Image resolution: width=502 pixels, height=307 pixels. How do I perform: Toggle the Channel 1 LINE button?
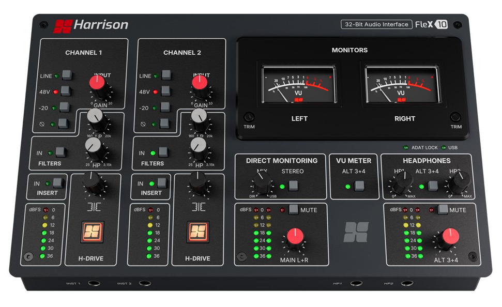click(67, 75)
